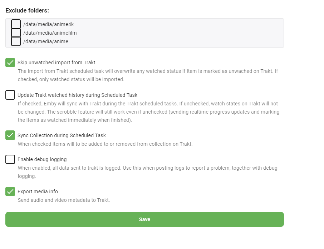The height and width of the screenshot is (249, 324).
Task: Click the '/data/media/anime4k' path text
Action: 48,24
